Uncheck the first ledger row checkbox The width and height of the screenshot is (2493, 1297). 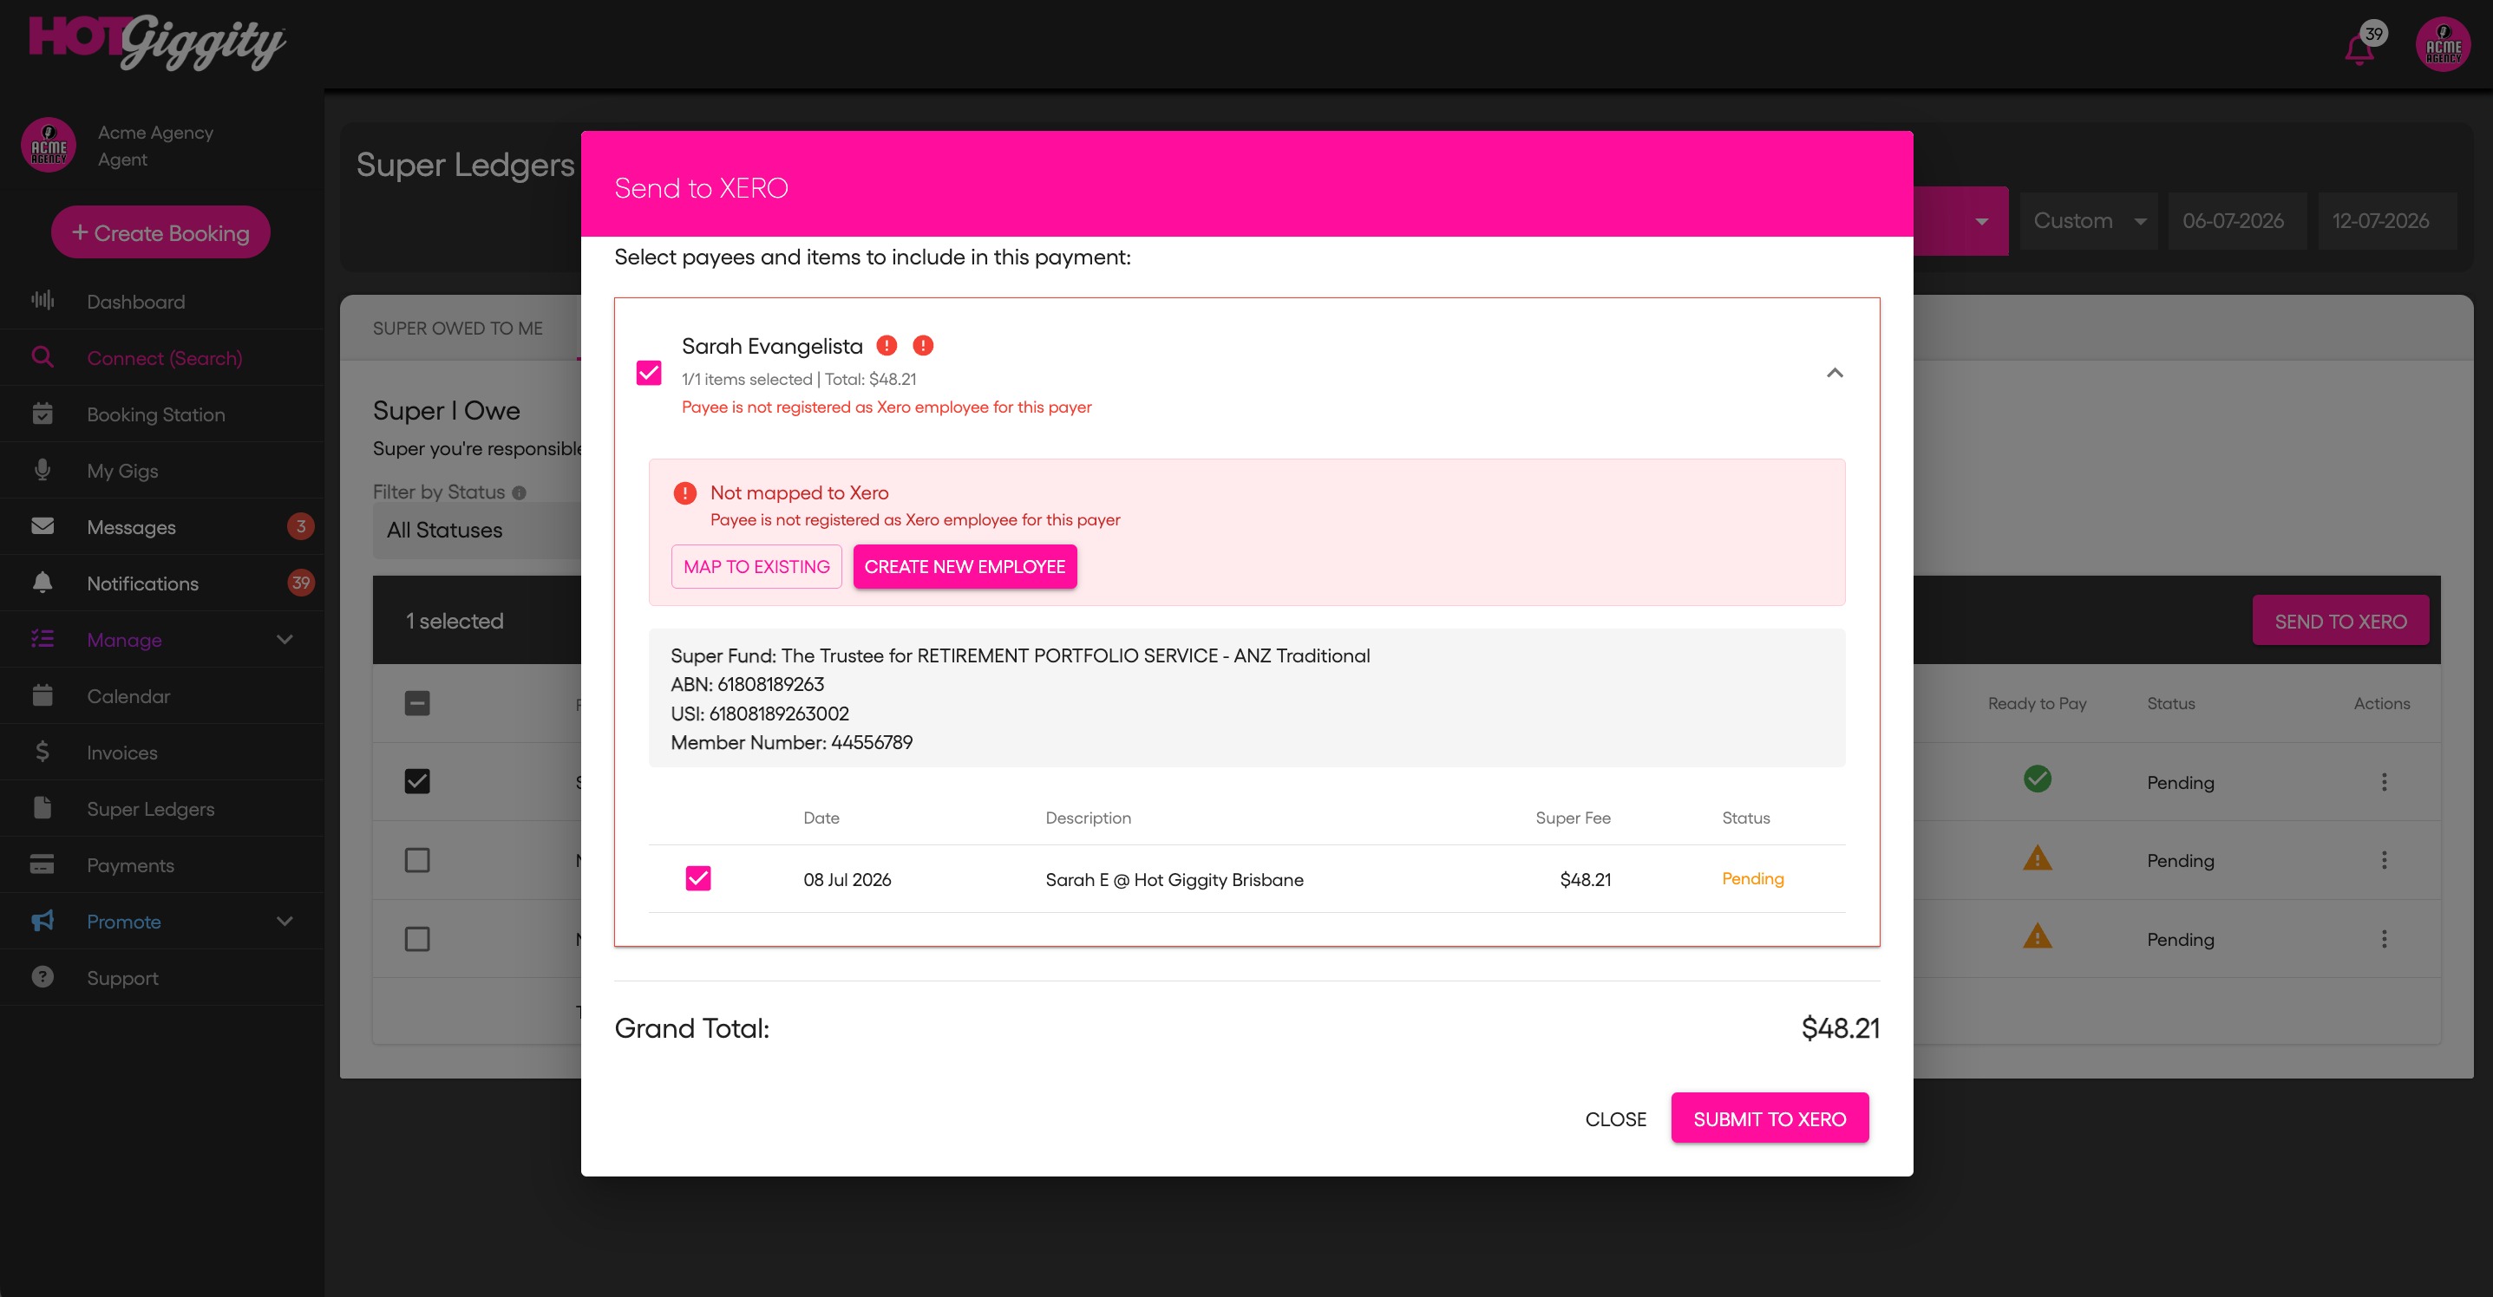pos(417,781)
